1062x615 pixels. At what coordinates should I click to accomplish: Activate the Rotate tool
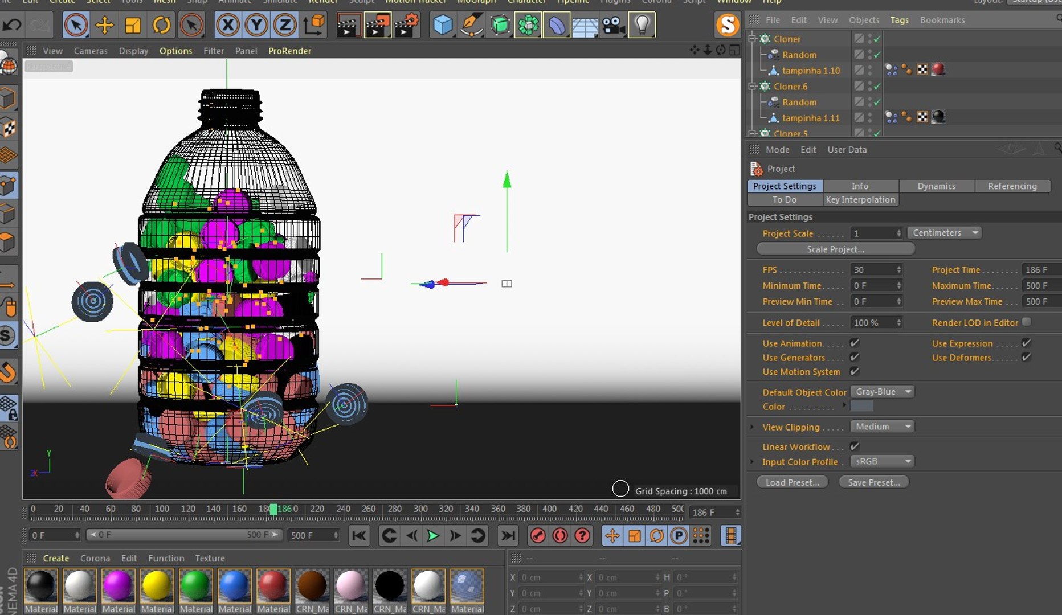pyautogui.click(x=162, y=25)
